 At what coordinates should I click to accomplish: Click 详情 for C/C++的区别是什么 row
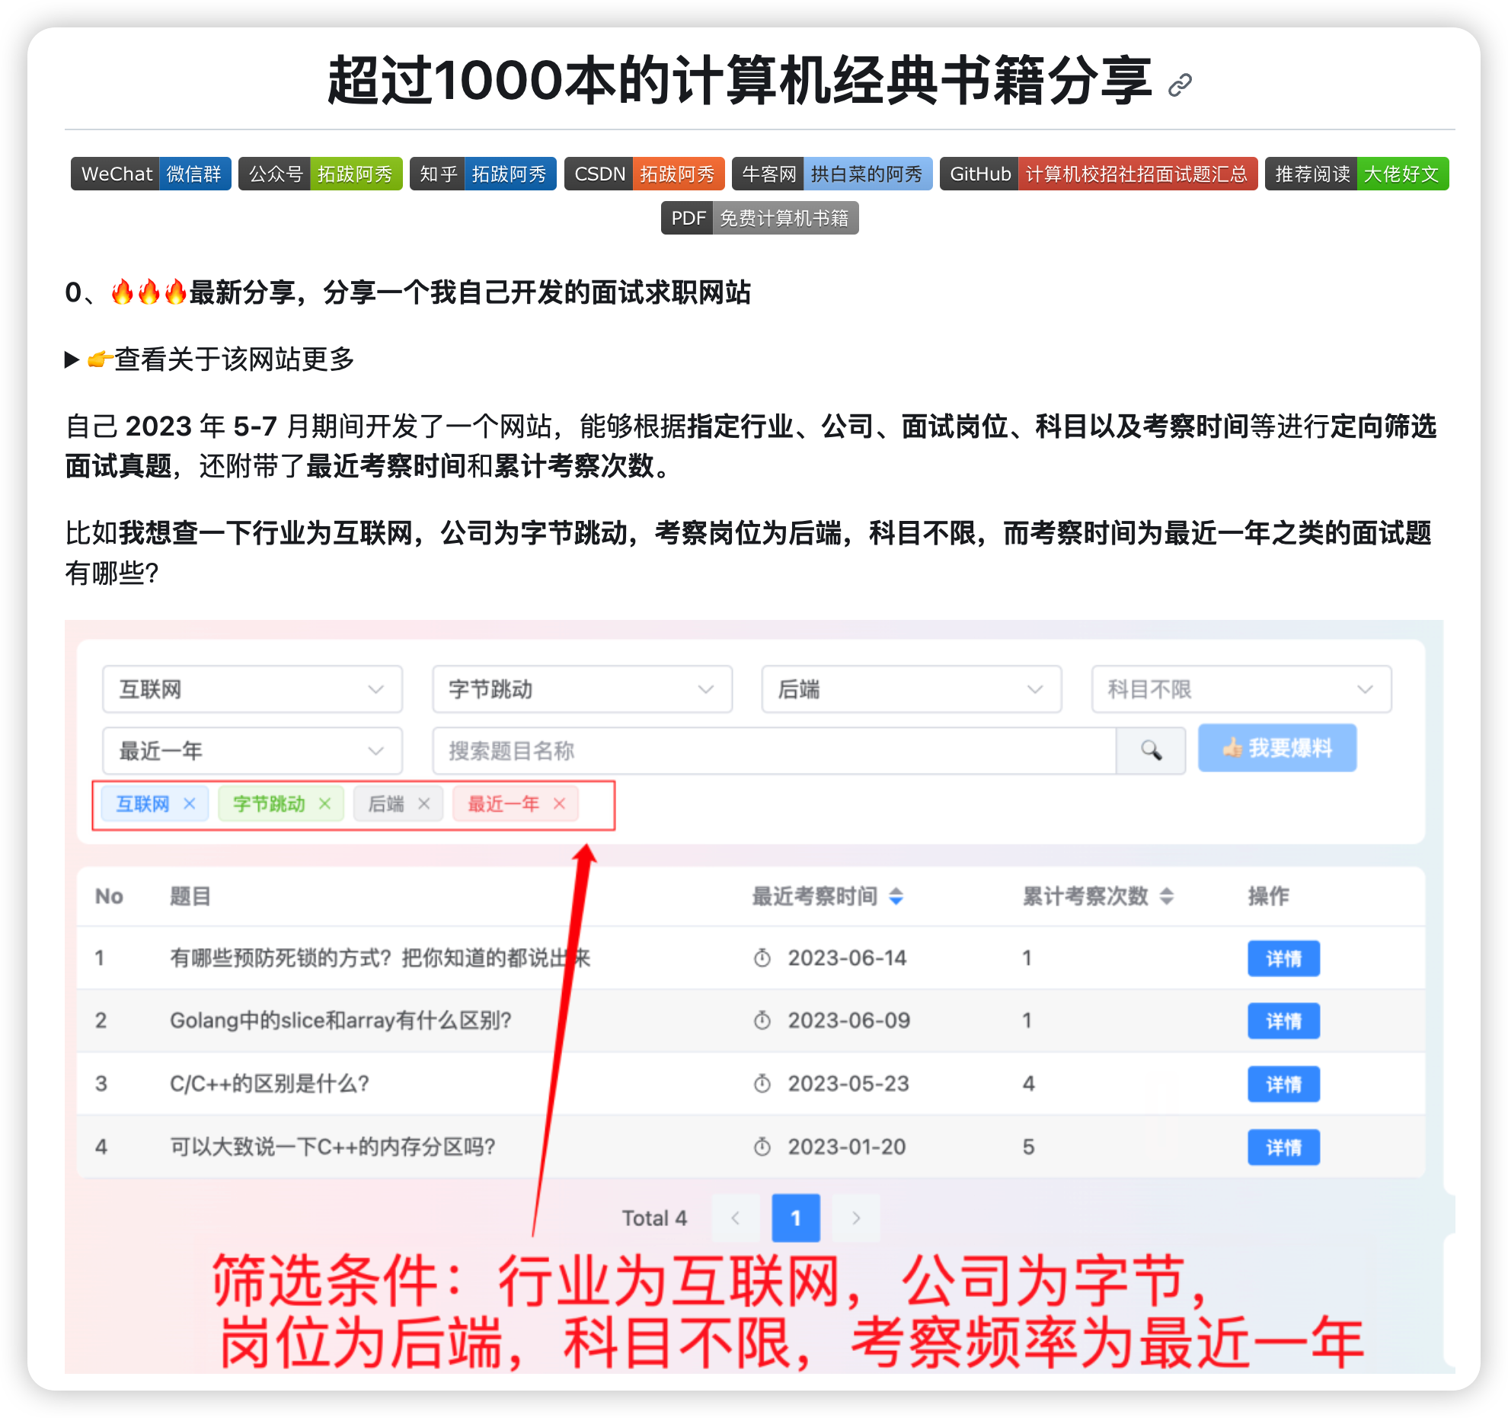1283,1084
